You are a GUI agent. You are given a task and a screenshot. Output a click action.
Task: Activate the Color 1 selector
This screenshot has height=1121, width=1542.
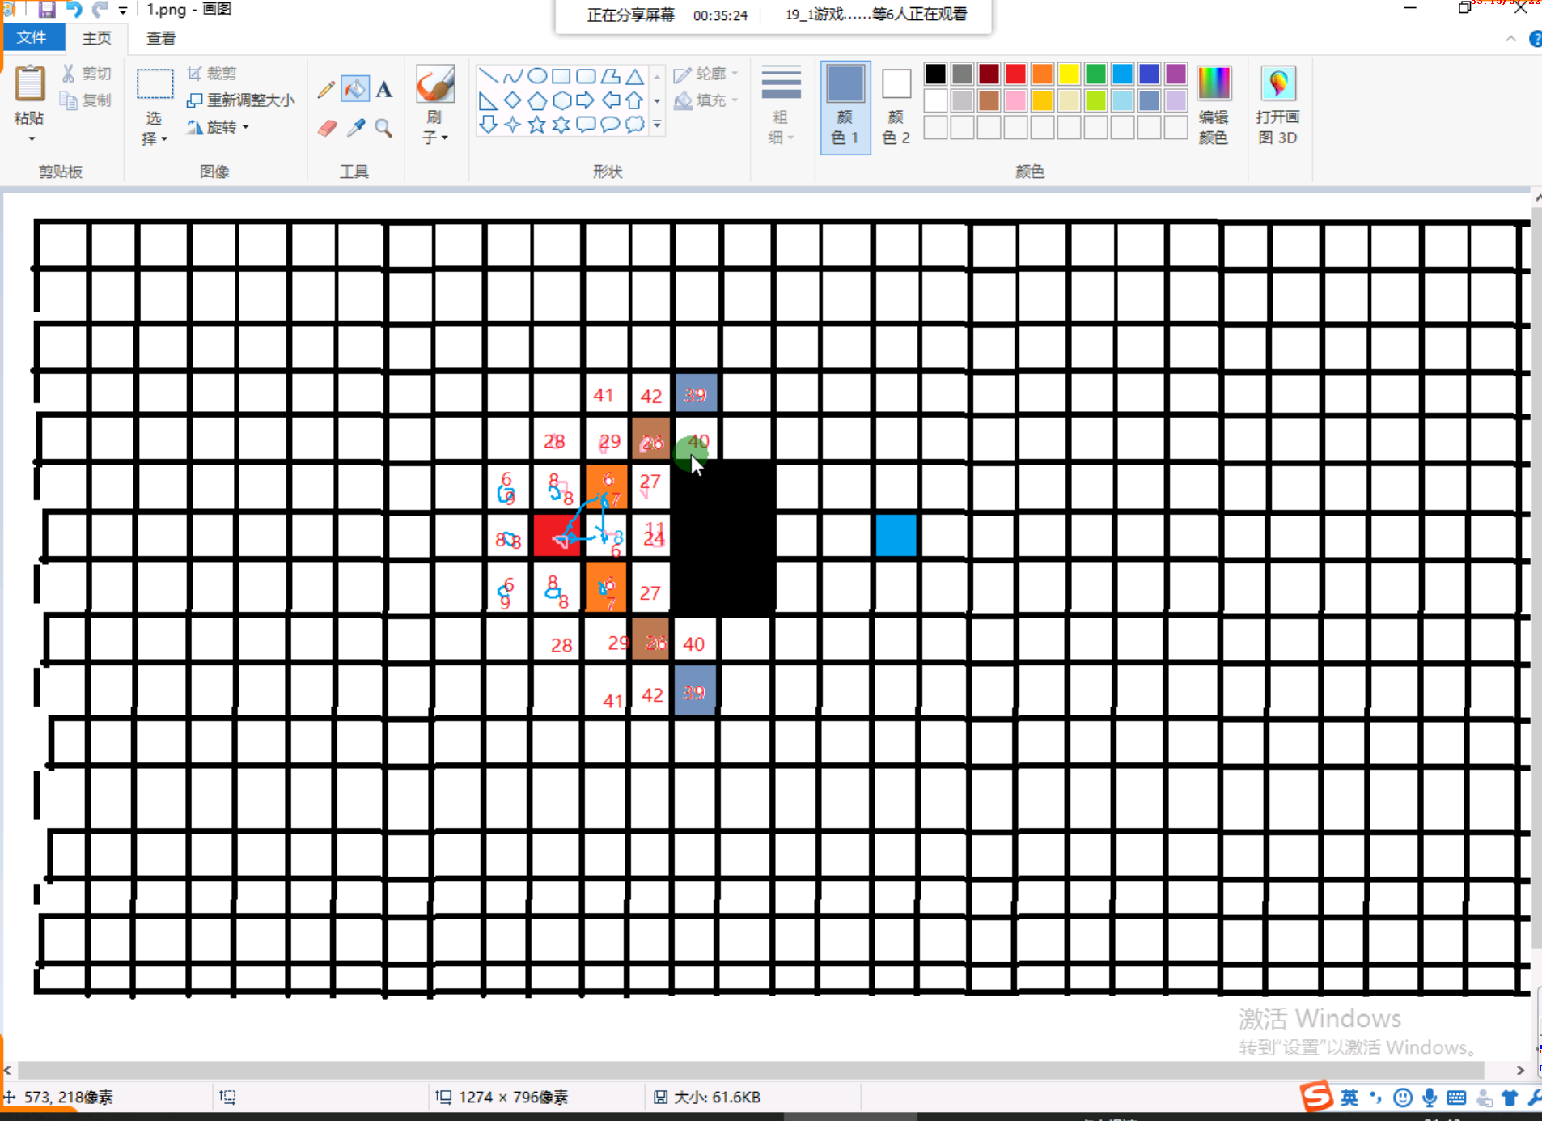click(x=845, y=106)
